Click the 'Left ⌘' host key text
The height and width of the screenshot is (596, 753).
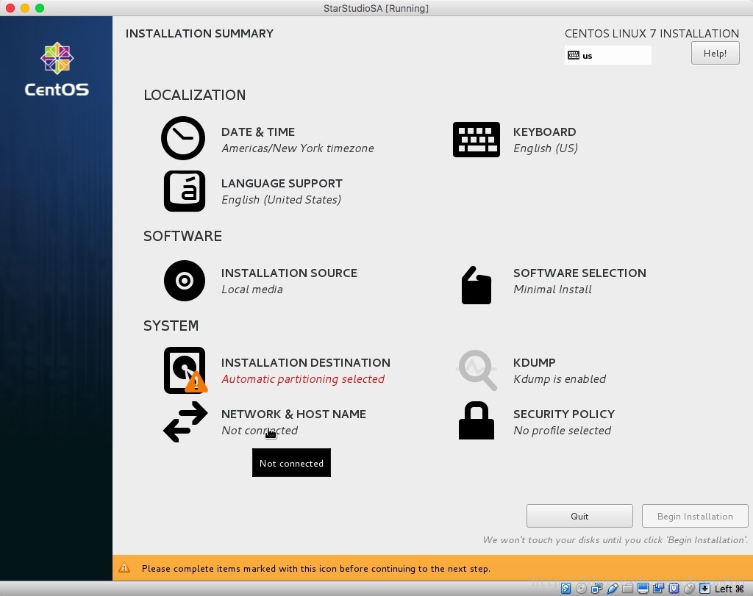click(729, 589)
